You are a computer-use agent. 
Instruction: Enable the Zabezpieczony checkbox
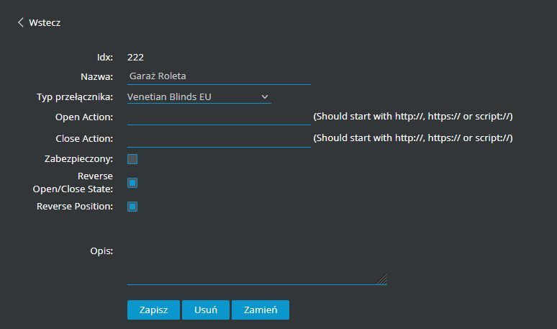[132, 159]
